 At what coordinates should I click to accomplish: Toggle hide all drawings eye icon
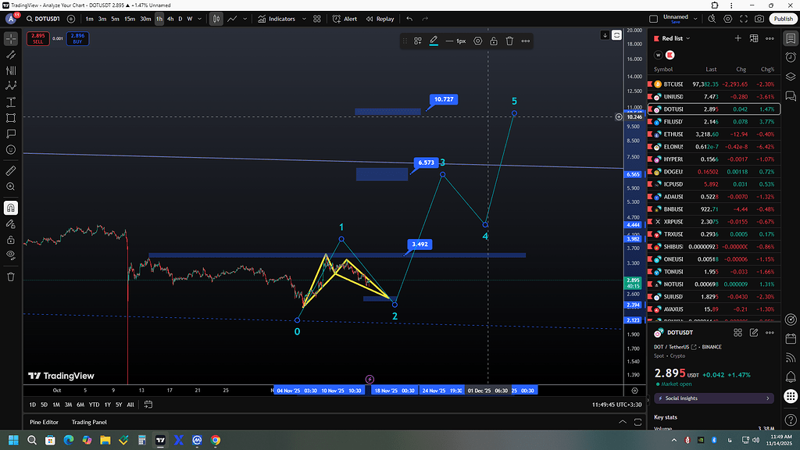[11, 255]
